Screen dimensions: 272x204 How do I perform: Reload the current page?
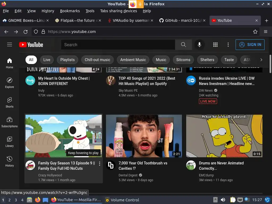pyautogui.click(x=25, y=32)
